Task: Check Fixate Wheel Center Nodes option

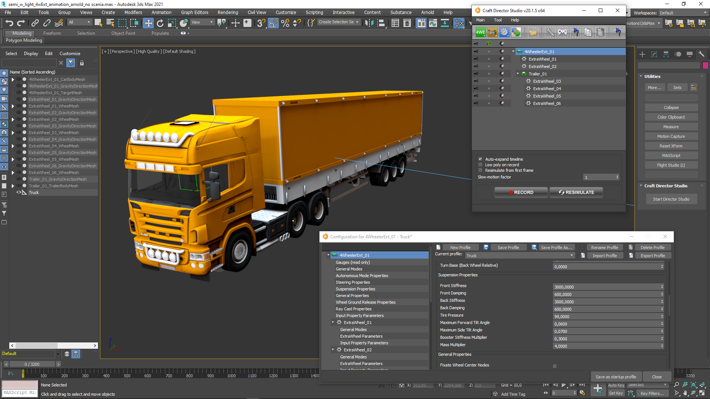Action: click(554, 366)
